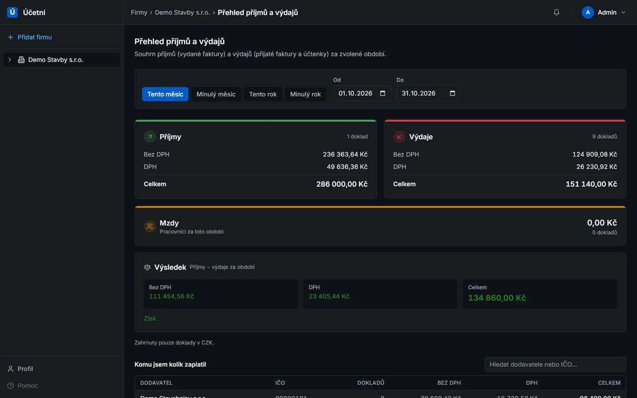Expand the Demo Stavby s.r.o. tree chevron

point(10,60)
